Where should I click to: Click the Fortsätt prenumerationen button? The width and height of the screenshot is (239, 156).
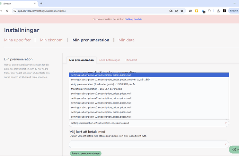86,154
